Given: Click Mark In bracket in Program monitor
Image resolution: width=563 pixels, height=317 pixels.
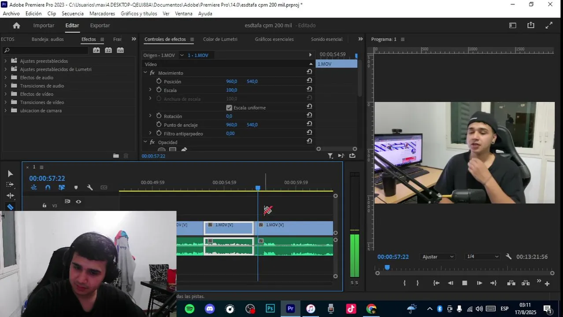Looking at the screenshot, I should click(404, 283).
